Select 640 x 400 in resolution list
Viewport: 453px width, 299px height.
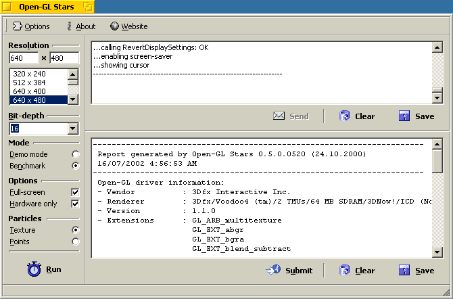pos(39,91)
